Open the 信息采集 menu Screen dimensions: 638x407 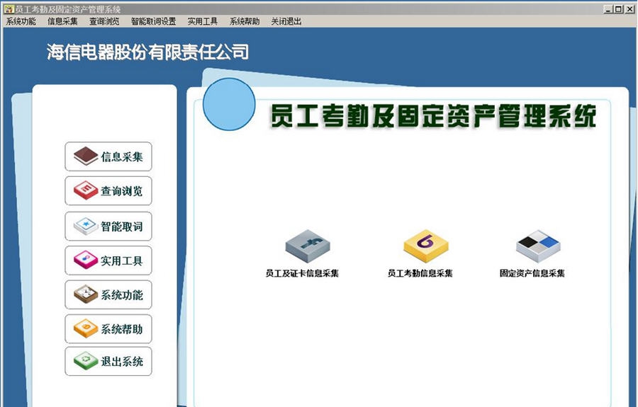[62, 21]
